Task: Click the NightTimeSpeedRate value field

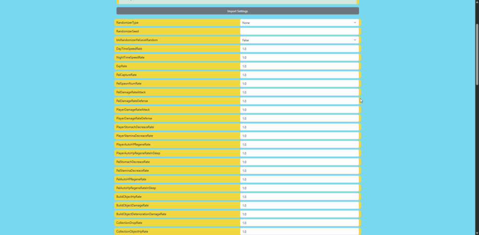Action: click(x=299, y=57)
